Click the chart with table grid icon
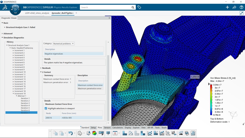The height and width of the screenshot is (138, 245). [x=162, y=133]
